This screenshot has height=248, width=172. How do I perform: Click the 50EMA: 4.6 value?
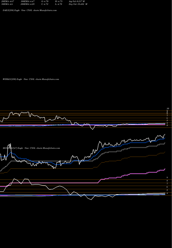tap(7, 4)
